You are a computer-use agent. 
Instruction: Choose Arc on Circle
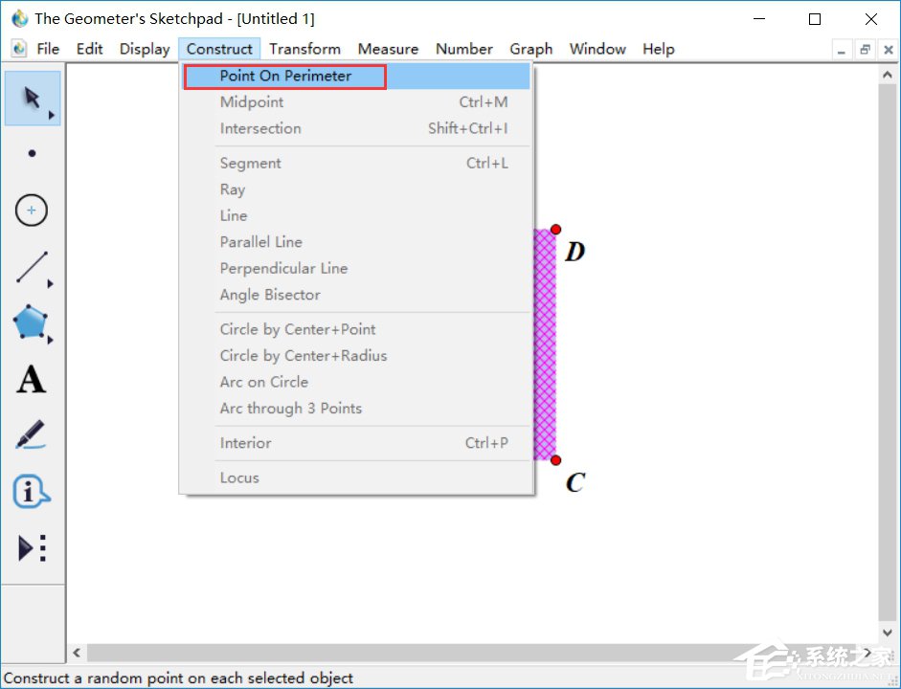pos(356,383)
